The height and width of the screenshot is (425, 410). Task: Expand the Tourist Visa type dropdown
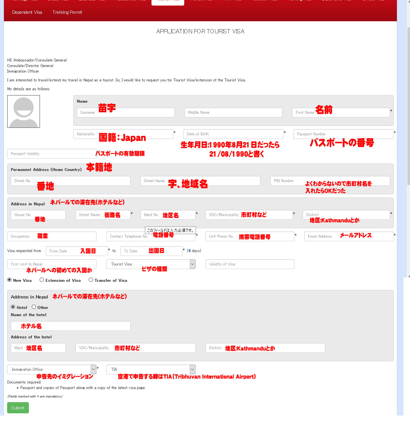pos(151,264)
